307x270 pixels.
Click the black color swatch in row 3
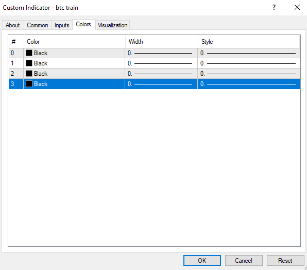tap(29, 84)
